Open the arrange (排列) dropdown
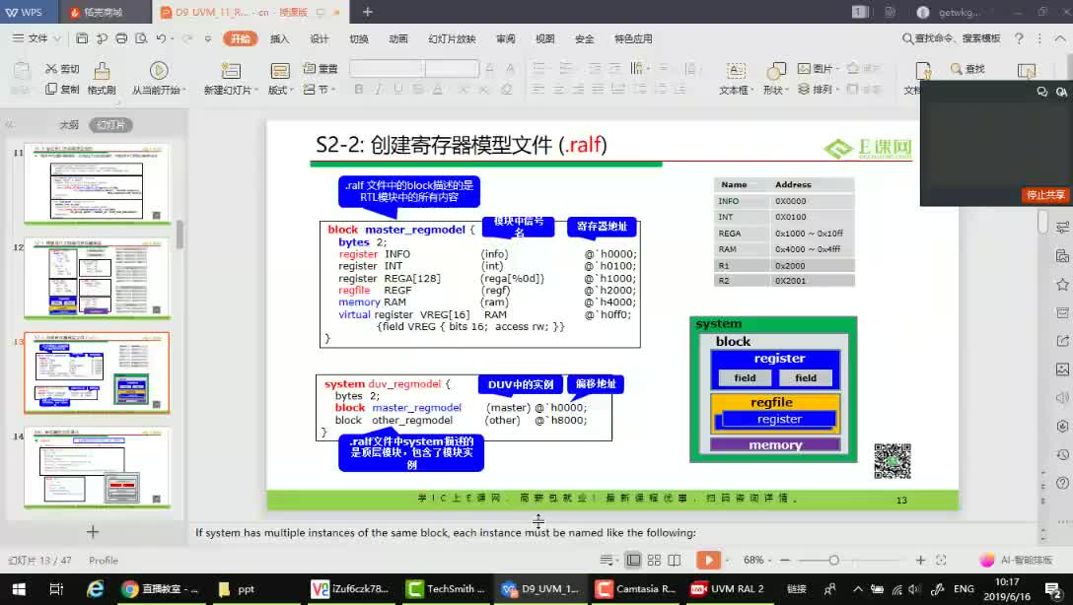Viewport: 1073px width, 605px height. (x=819, y=89)
